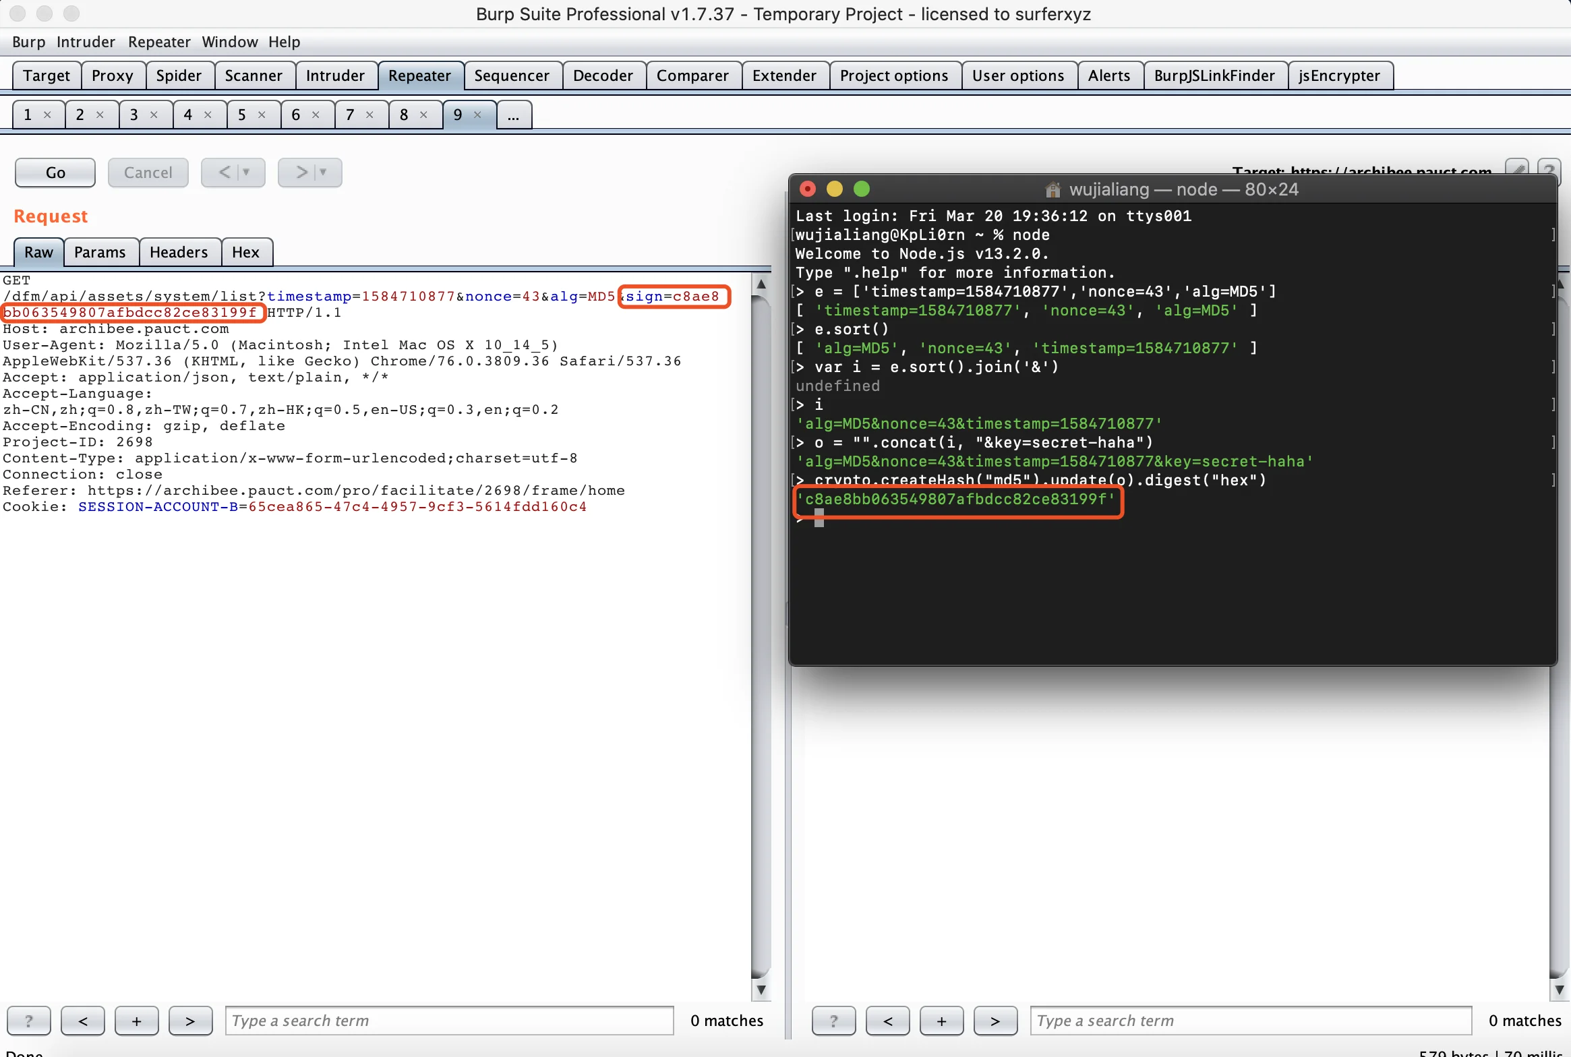Click terminal green zoom button

click(861, 189)
